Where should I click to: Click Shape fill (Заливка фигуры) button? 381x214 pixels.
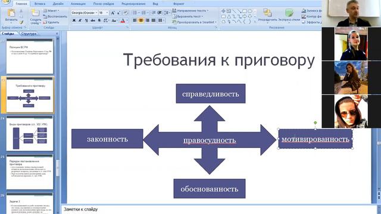(x=311, y=11)
